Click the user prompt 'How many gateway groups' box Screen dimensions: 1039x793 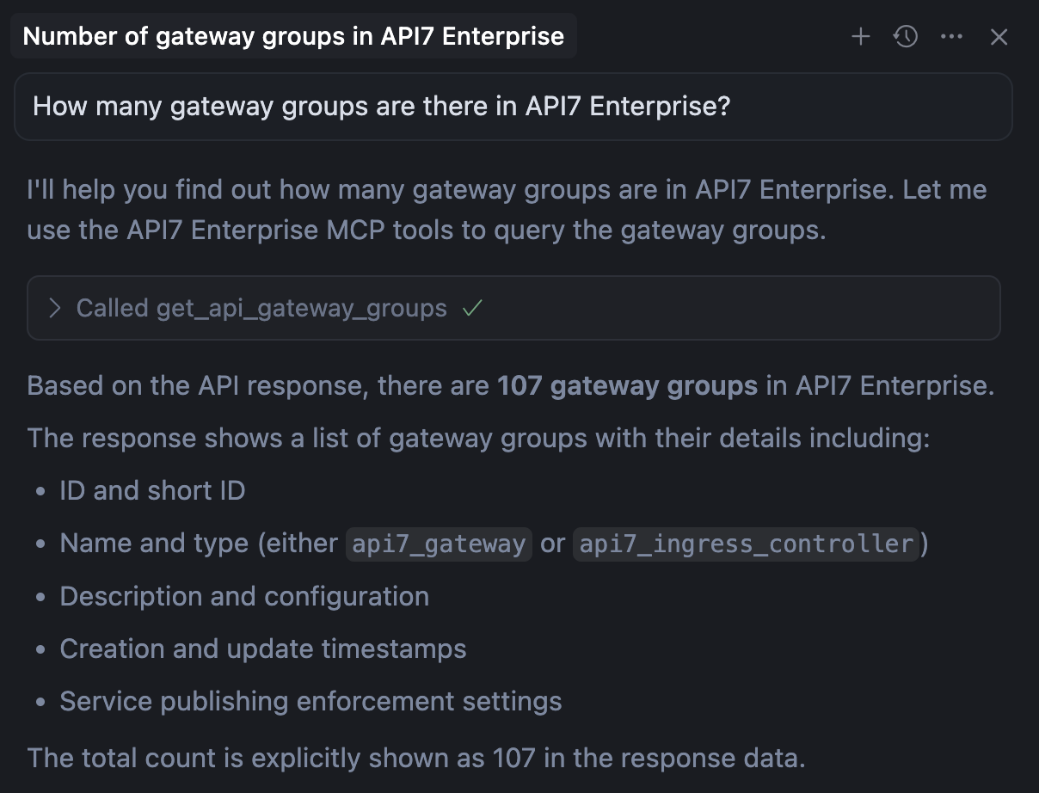[x=513, y=107]
